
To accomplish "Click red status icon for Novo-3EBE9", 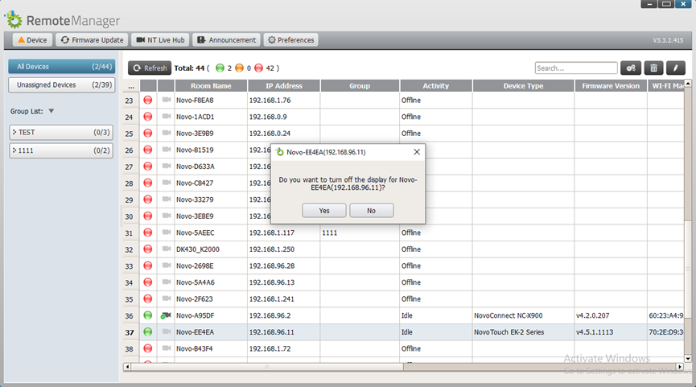I will coord(148,216).
